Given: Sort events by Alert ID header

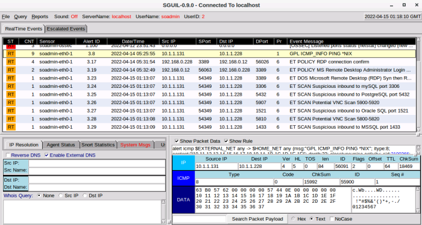Looking at the screenshot, I should pos(92,42).
